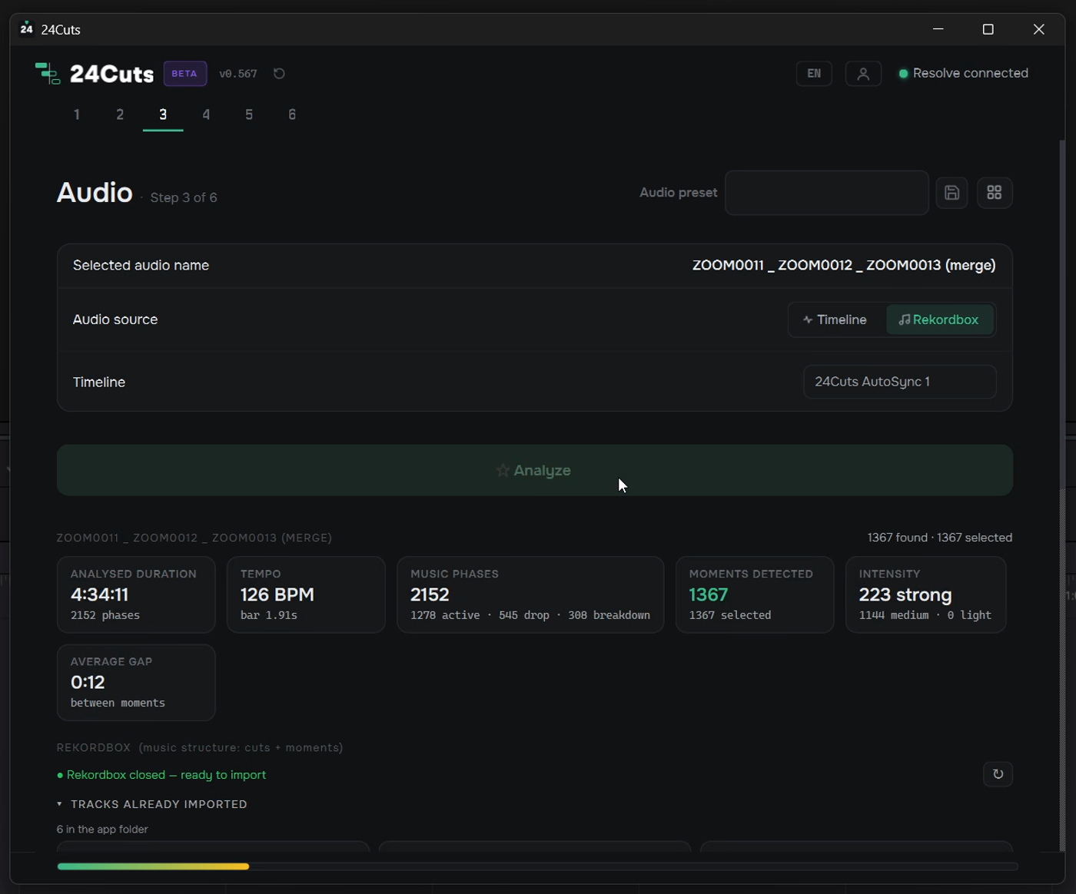Click the selected audio name ZOOM0011 merge text
The width and height of the screenshot is (1076, 894).
pyautogui.click(x=844, y=266)
